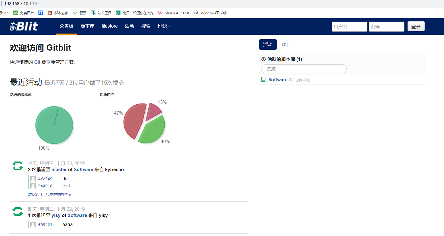The width and height of the screenshot is (444, 236).
Task: Switch to the 项目 projects tab
Action: pyautogui.click(x=286, y=45)
